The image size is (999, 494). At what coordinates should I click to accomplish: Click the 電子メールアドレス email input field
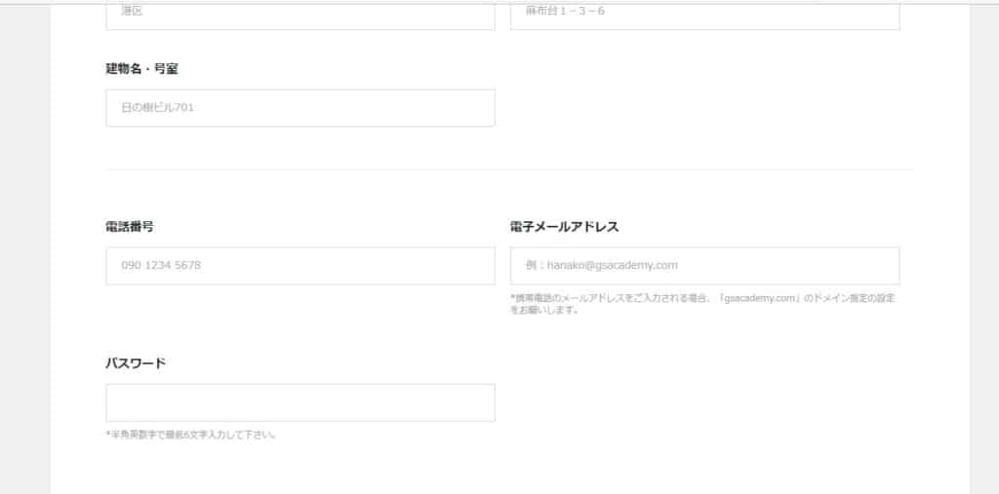pyautogui.click(x=704, y=265)
